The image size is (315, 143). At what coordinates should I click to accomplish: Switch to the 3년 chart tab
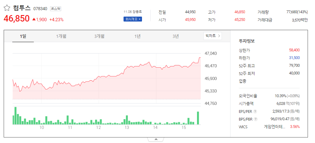[175, 36]
